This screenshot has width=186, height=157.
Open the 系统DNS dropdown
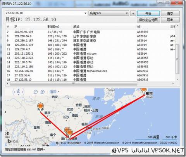pos(108,13)
